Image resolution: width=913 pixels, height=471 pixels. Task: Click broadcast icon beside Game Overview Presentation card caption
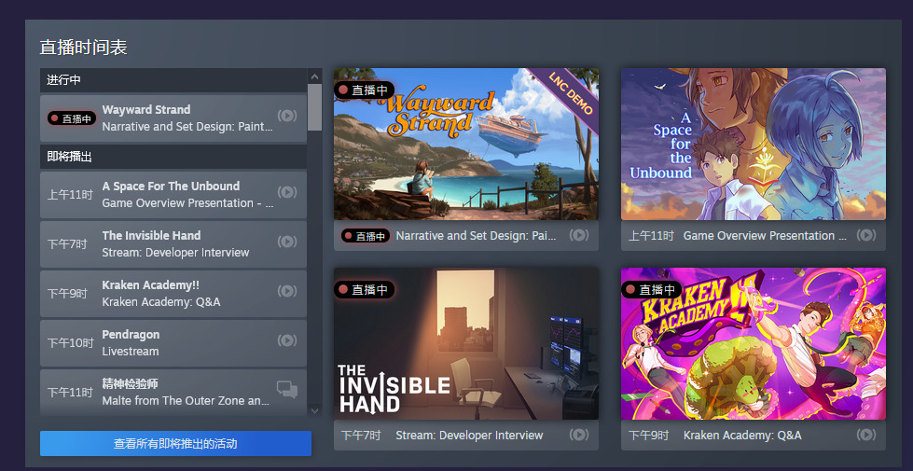point(866,235)
